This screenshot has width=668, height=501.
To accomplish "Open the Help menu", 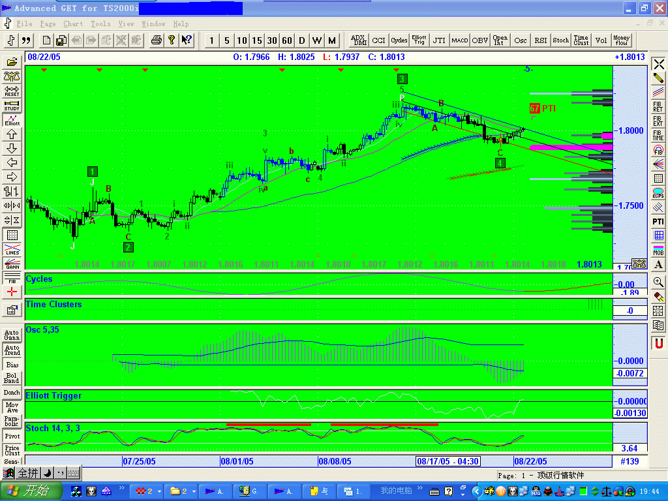I will tap(181, 24).
